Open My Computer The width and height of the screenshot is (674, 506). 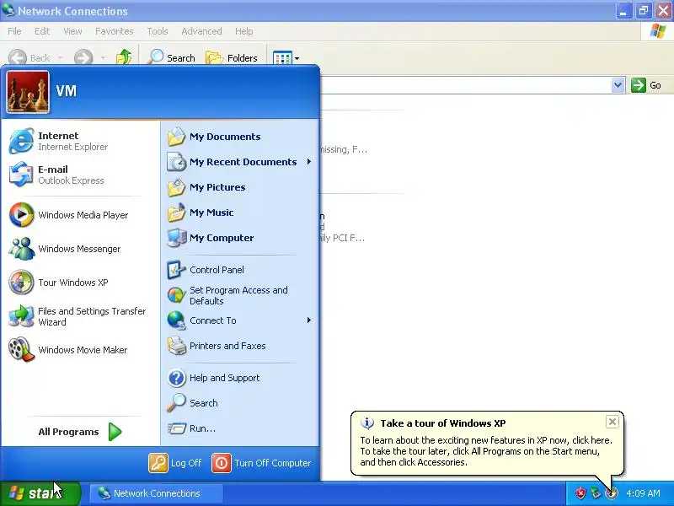[239, 238]
